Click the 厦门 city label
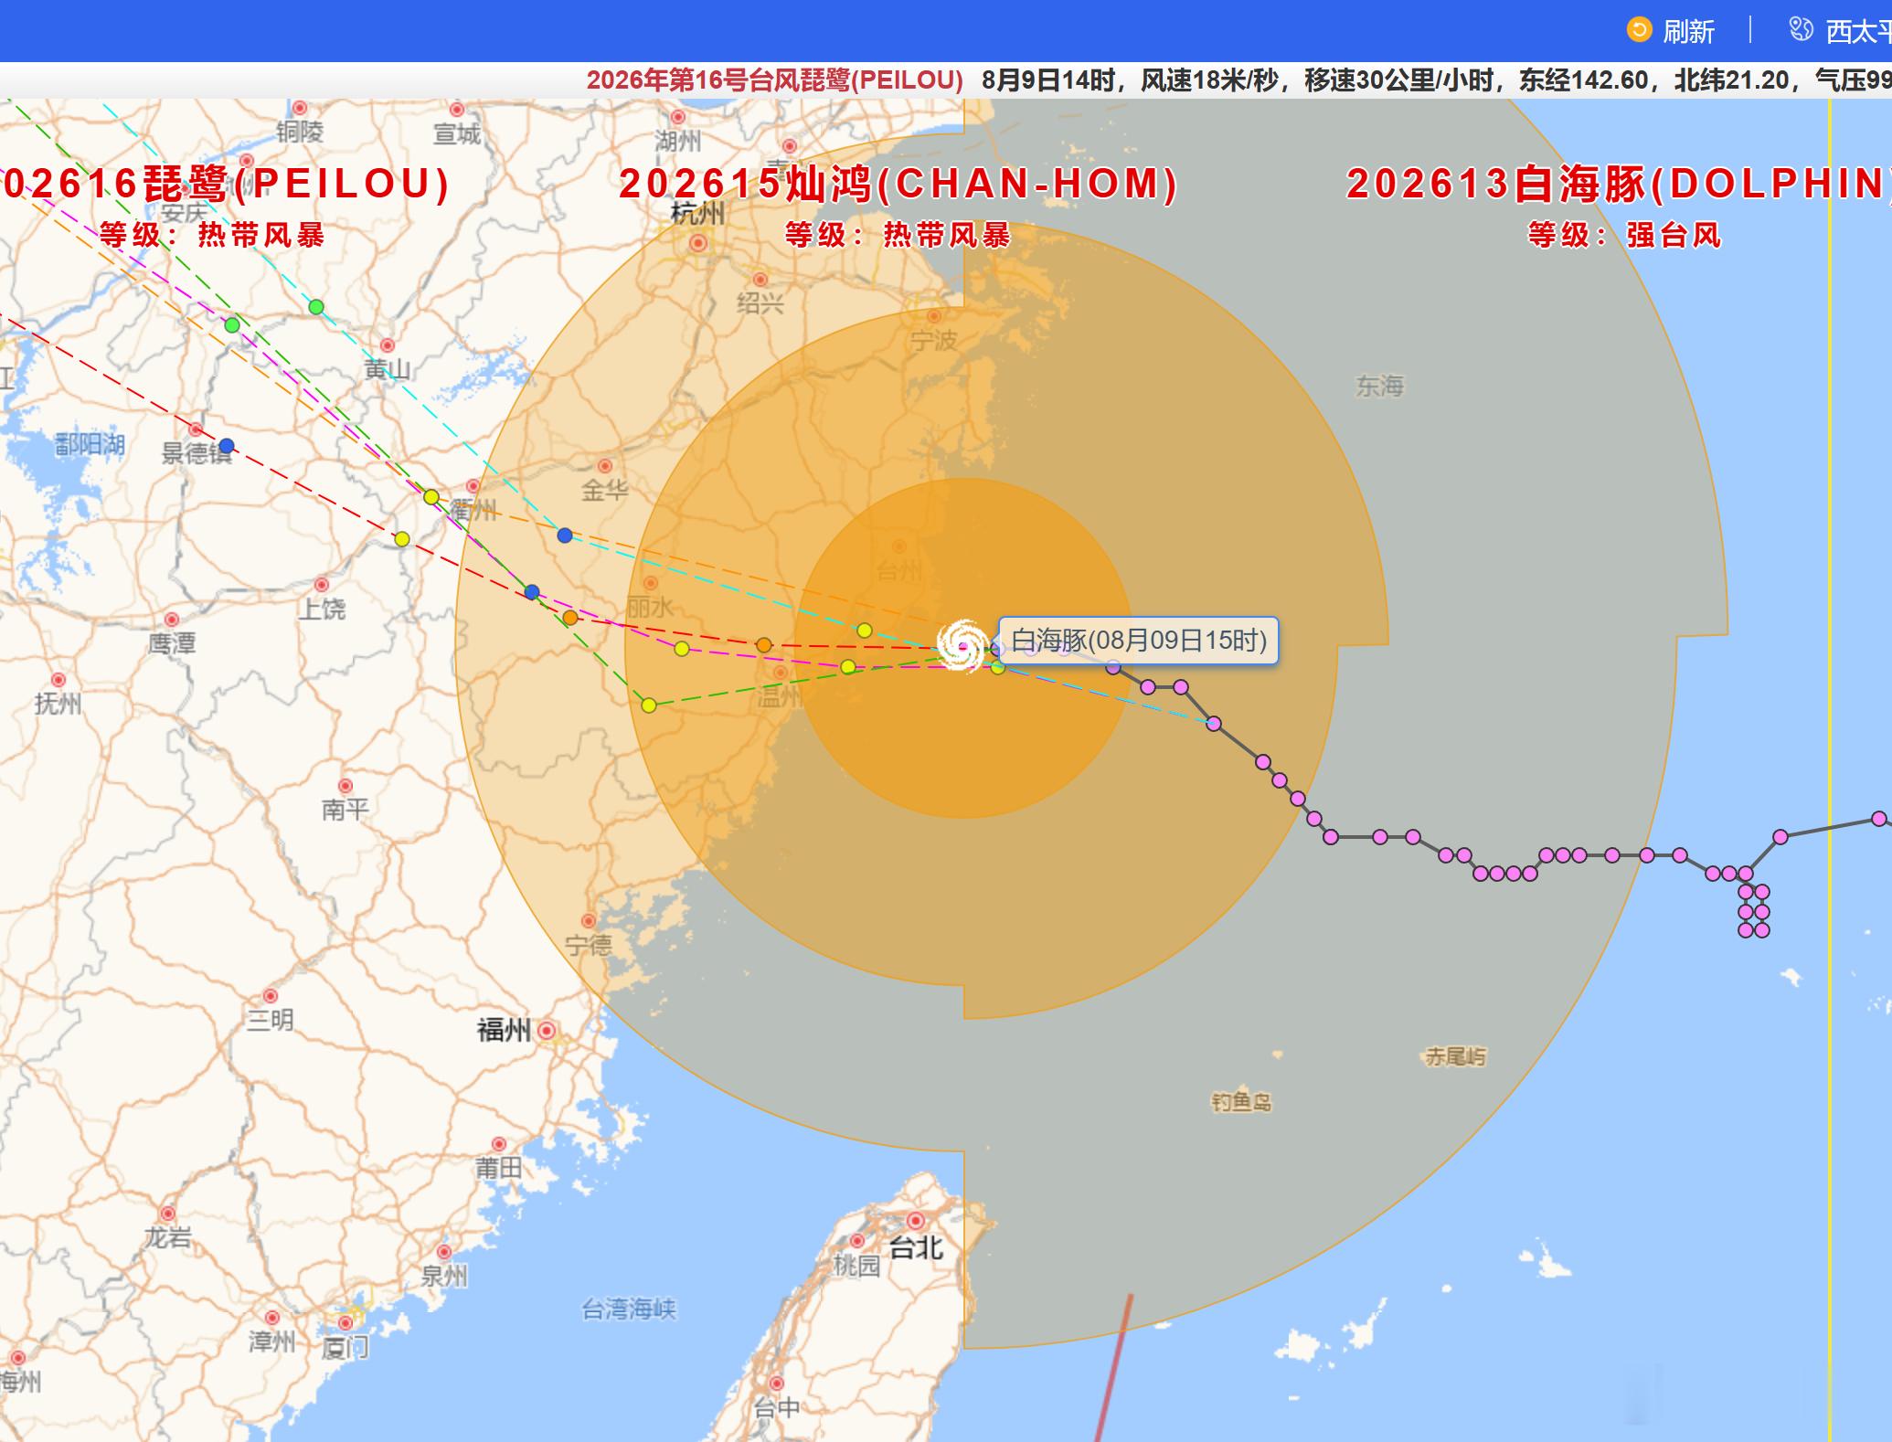 pyautogui.click(x=345, y=1347)
